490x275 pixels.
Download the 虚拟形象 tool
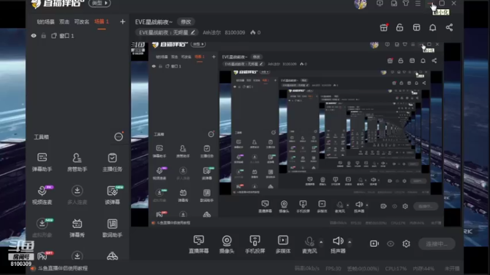tap(42, 228)
